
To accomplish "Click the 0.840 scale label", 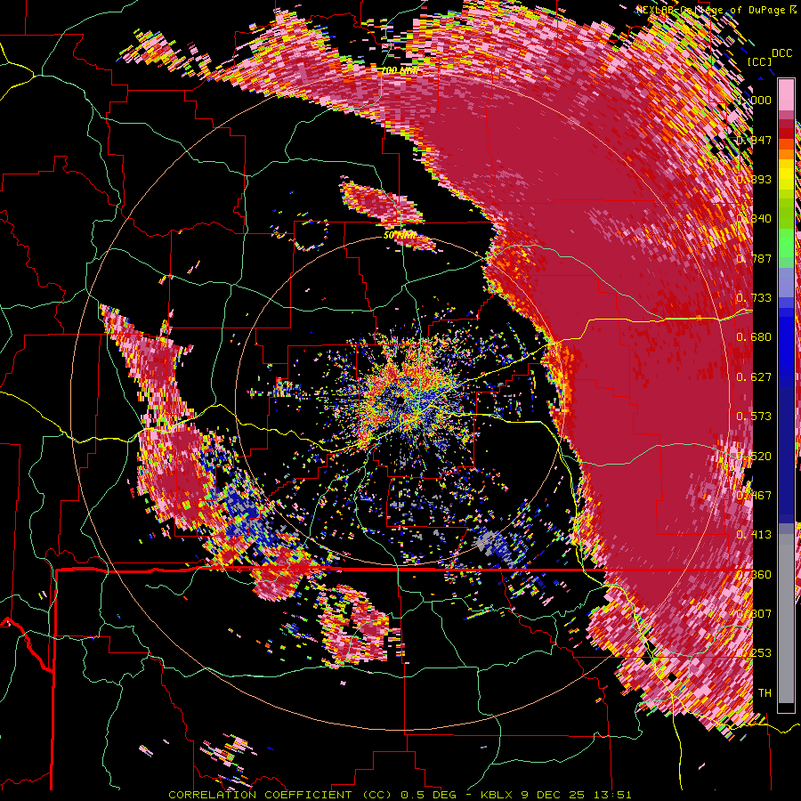I will click(x=754, y=219).
